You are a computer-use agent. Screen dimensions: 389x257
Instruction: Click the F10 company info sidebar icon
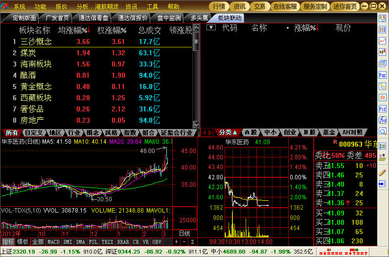click(382, 75)
